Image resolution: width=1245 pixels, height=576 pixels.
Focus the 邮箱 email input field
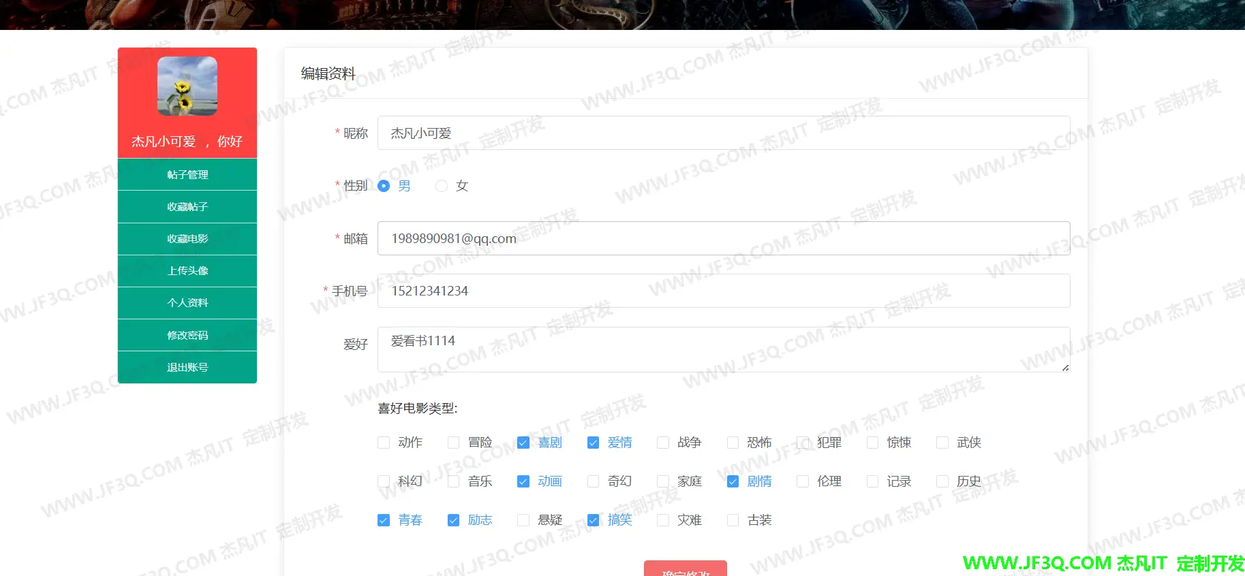click(x=723, y=239)
